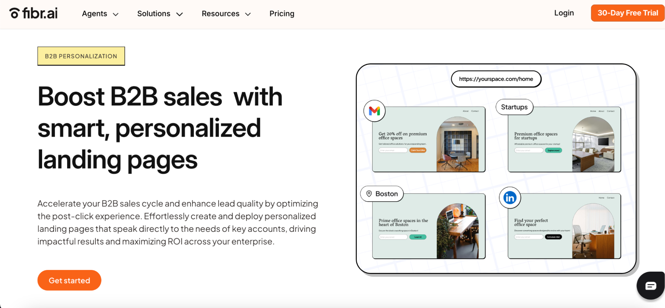The image size is (665, 308).
Task: Click the email field in the Startups preview
Action: (x=529, y=150)
